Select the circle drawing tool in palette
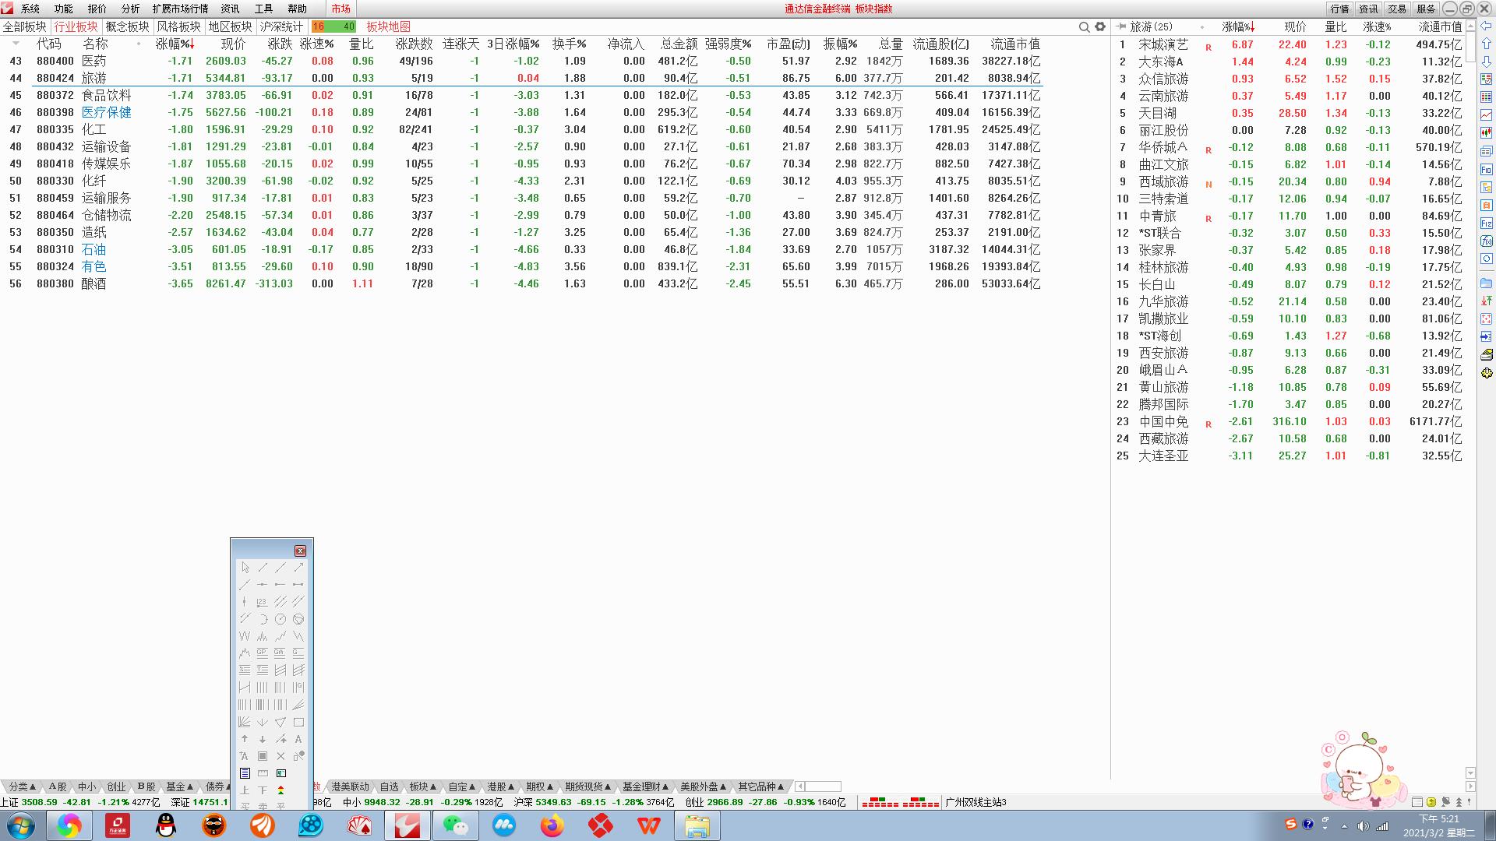The image size is (1496, 841). tap(280, 619)
